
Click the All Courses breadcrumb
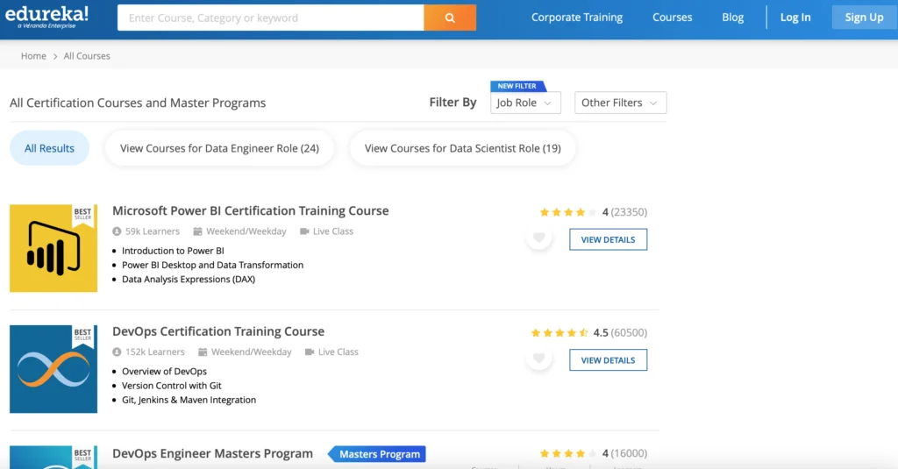pos(87,55)
